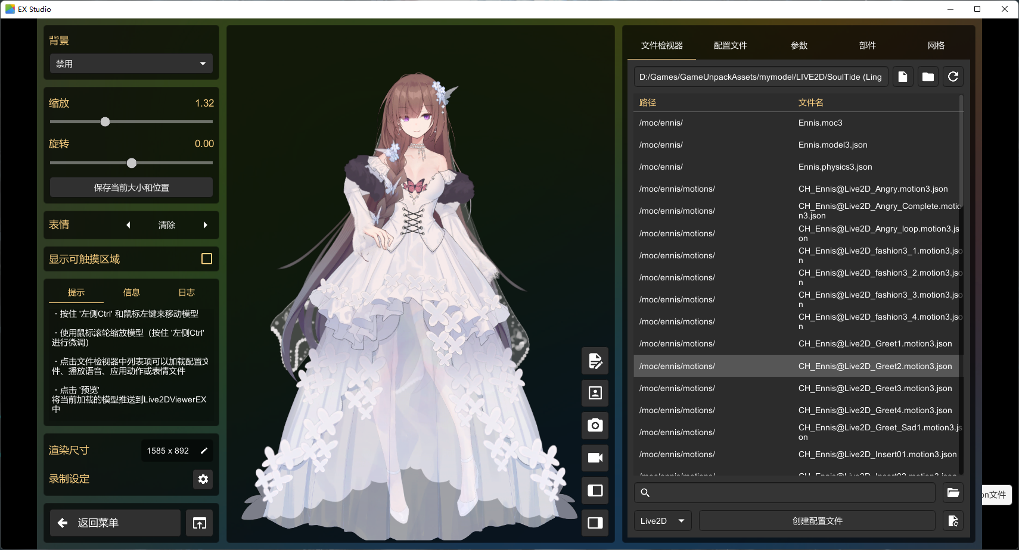Click the pop-out window icon beside 返回菜单
This screenshot has height=550, width=1019.
(x=200, y=523)
